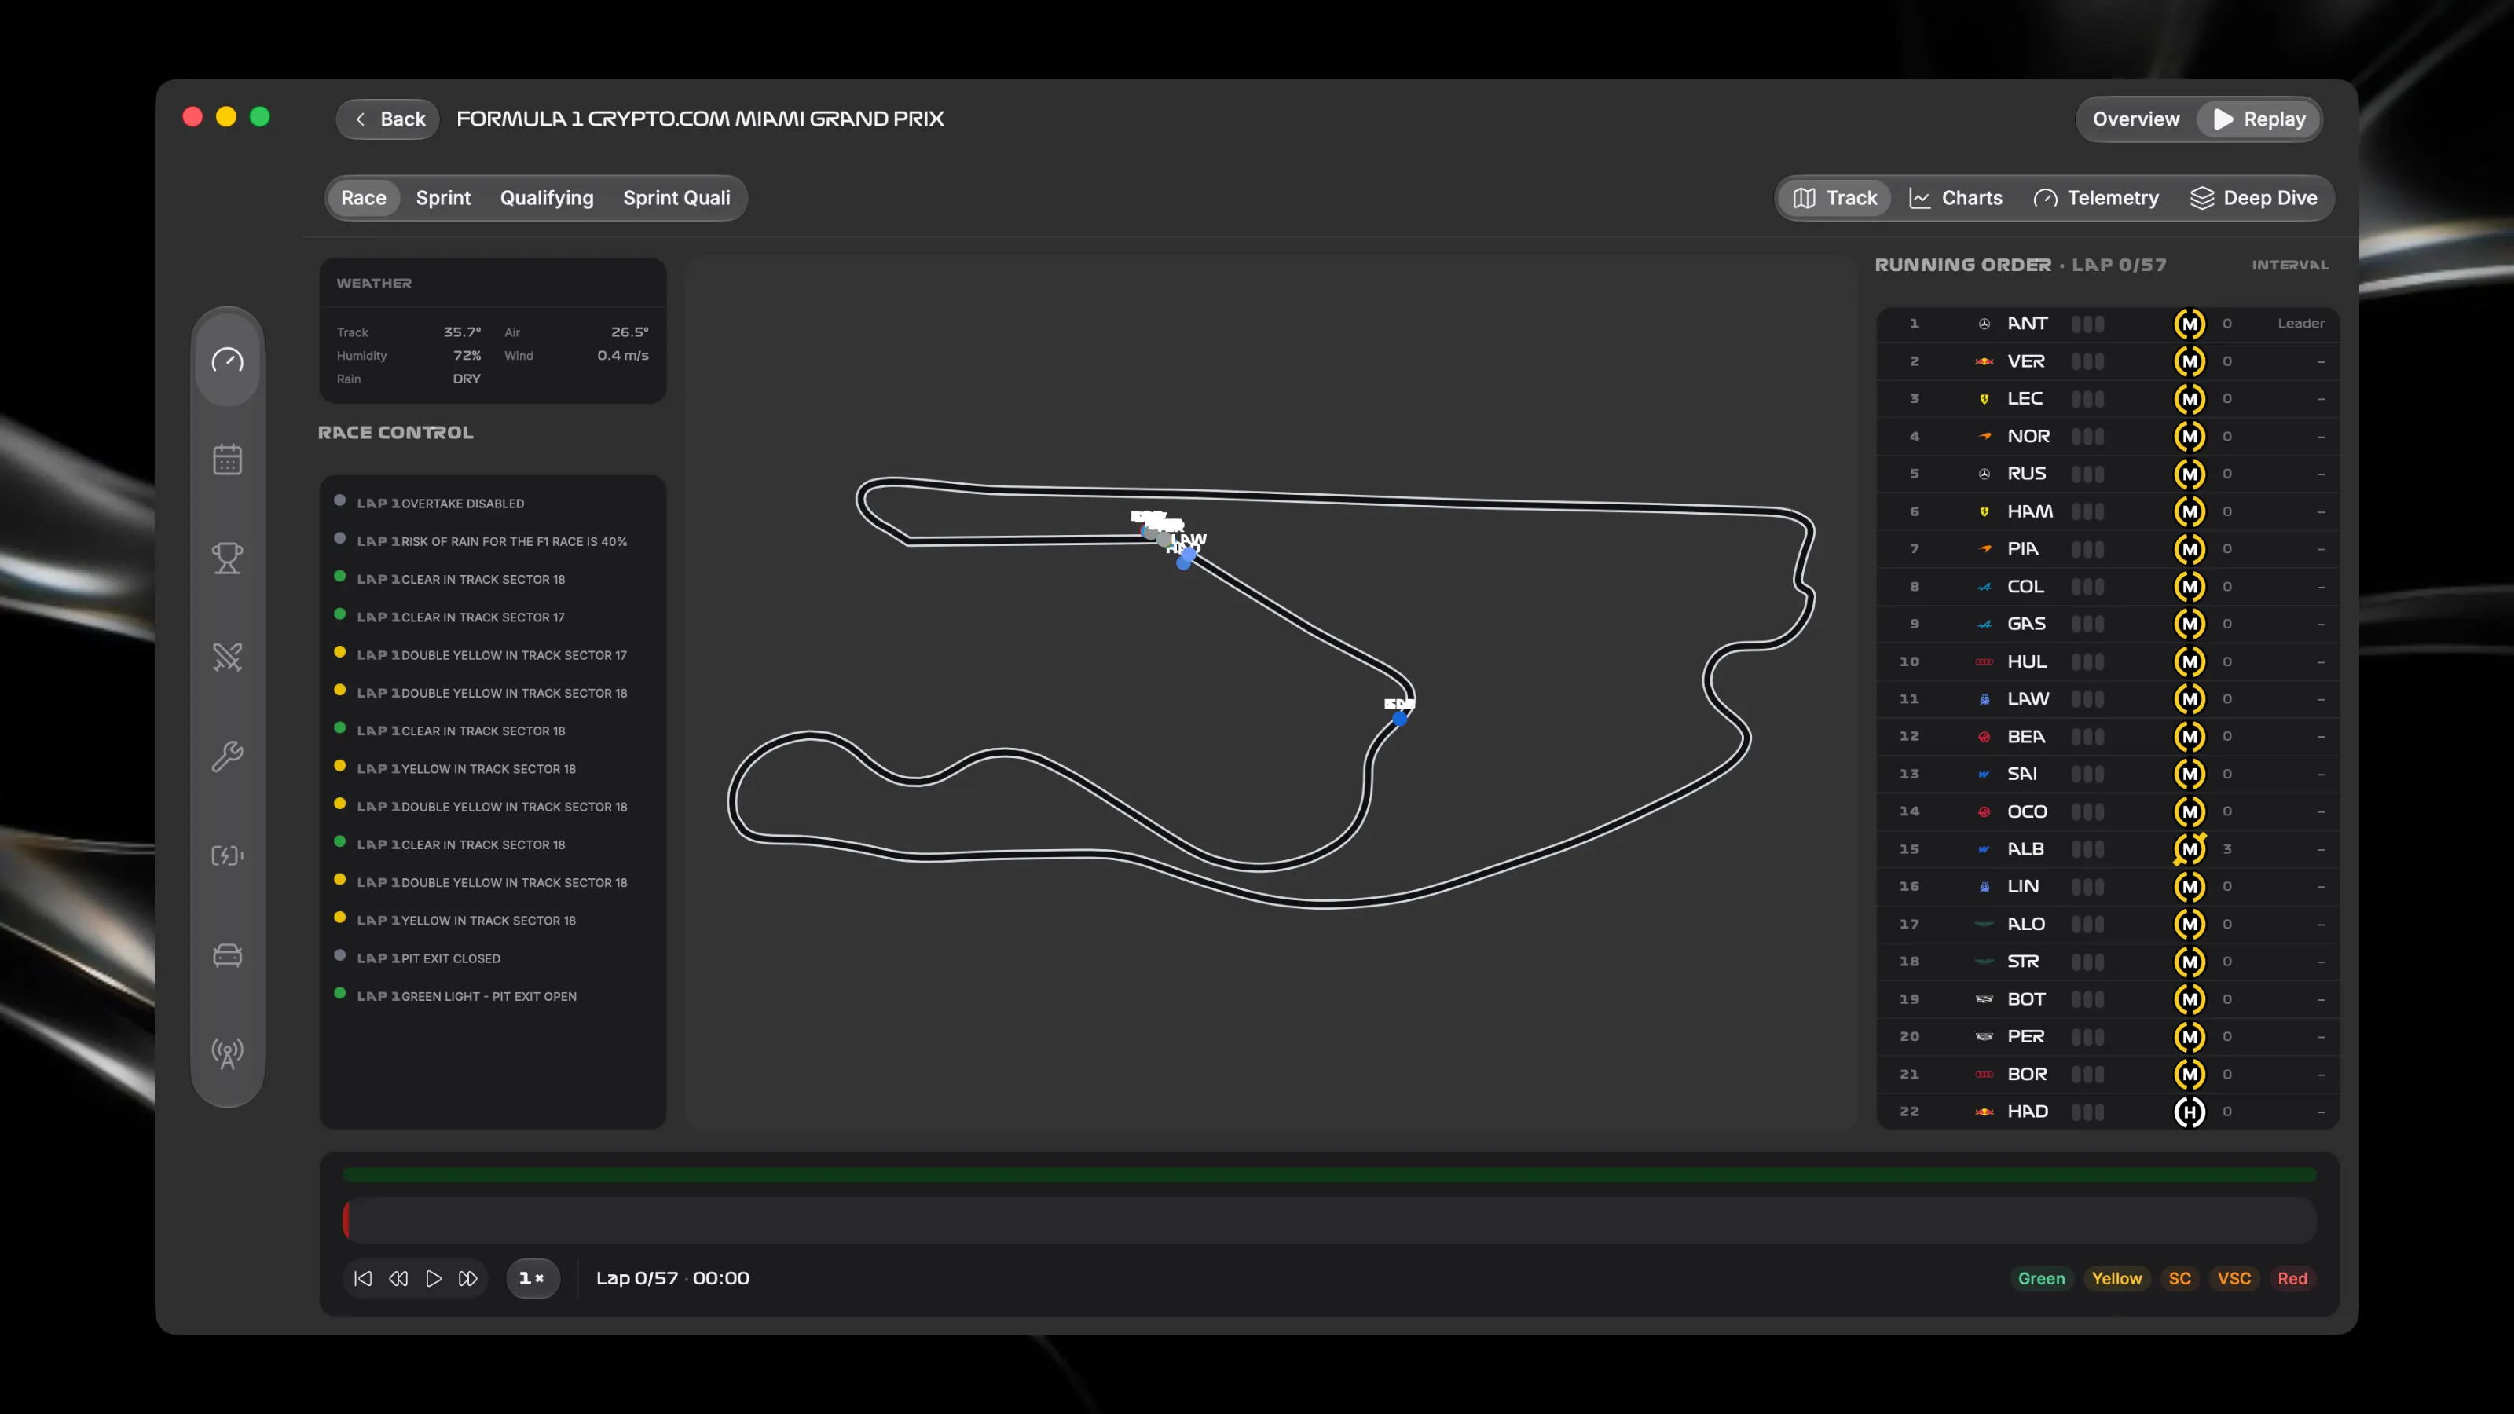Click ALO's Aston Martin team logo

coord(1984,924)
